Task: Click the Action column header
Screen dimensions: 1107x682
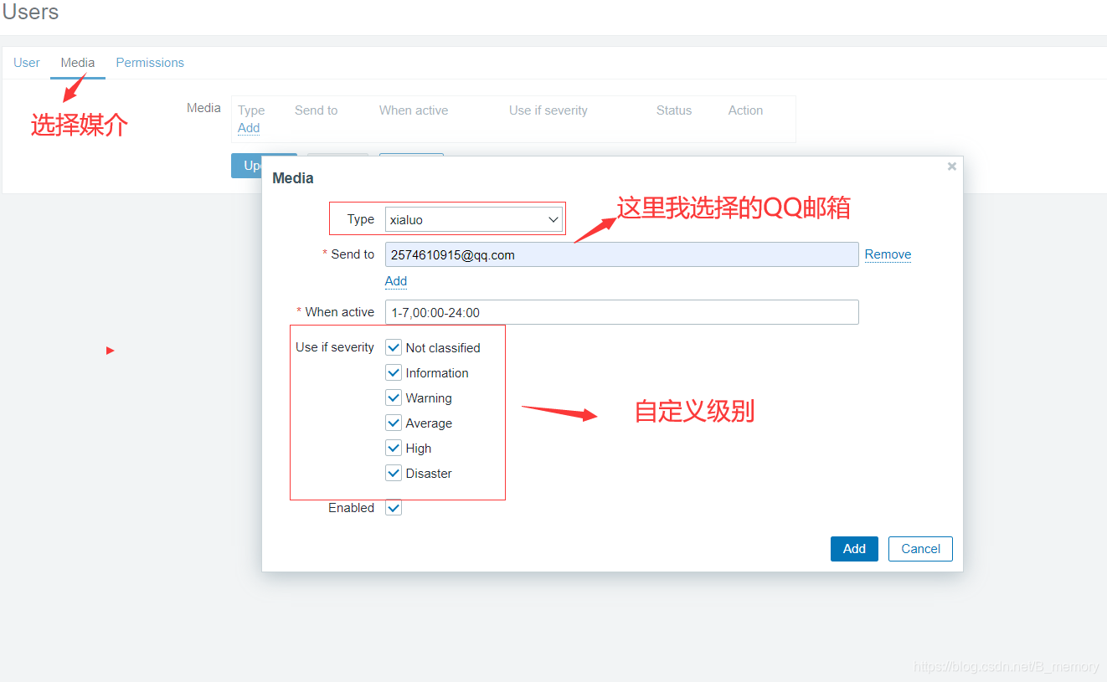Action: (745, 110)
